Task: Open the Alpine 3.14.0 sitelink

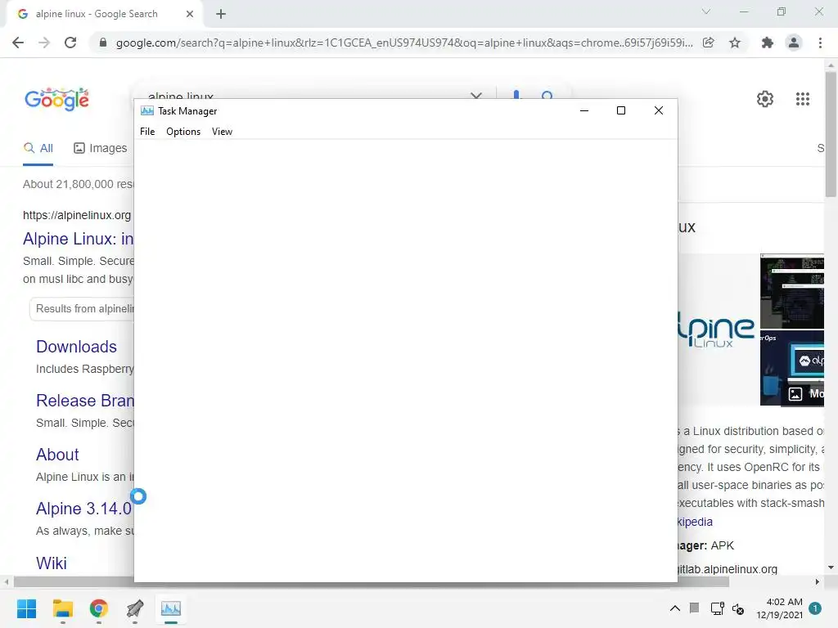Action: pyautogui.click(x=83, y=509)
